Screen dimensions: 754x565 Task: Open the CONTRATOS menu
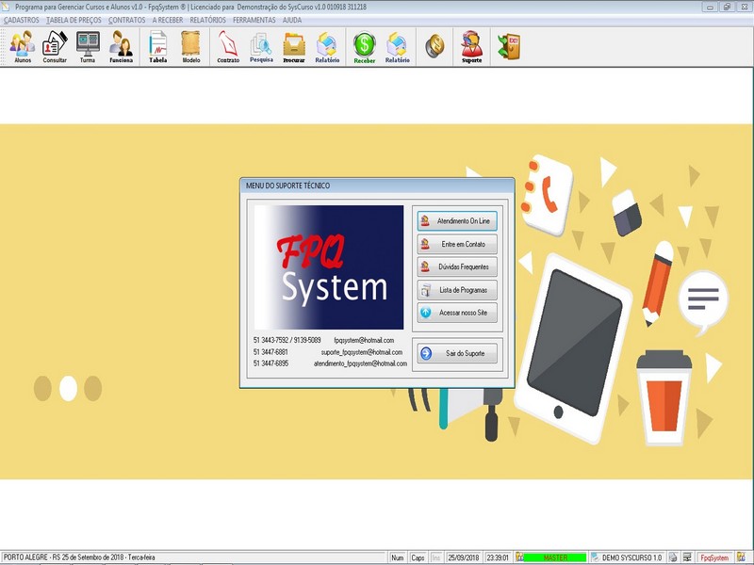click(x=126, y=20)
